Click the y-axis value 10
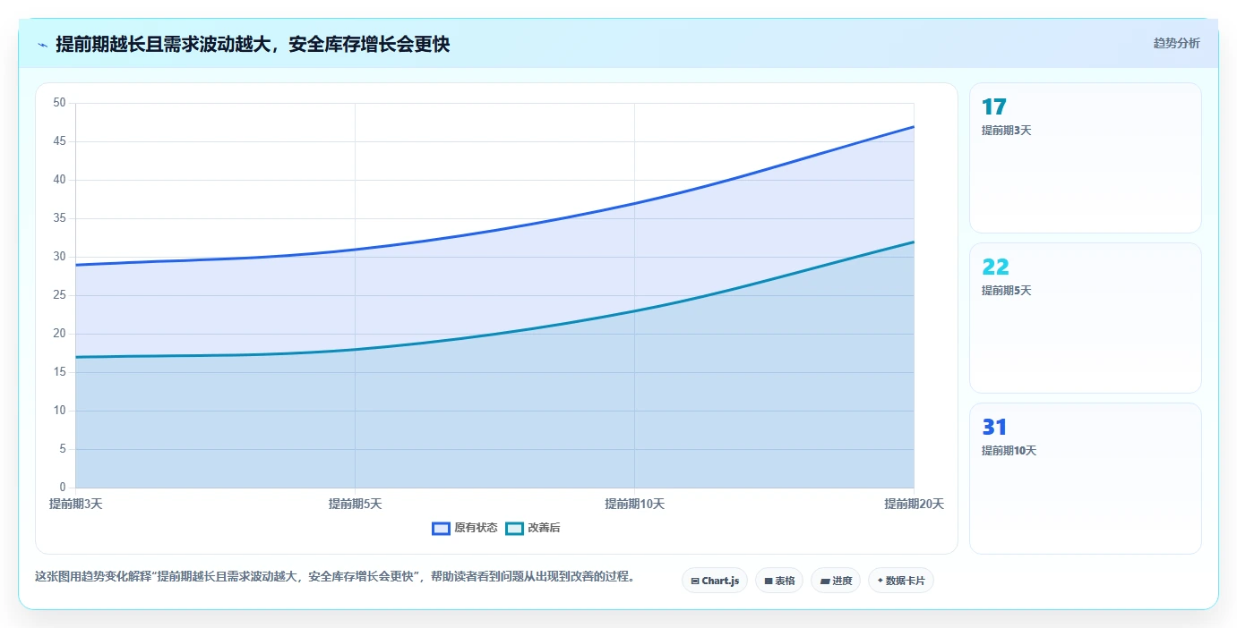 60,411
